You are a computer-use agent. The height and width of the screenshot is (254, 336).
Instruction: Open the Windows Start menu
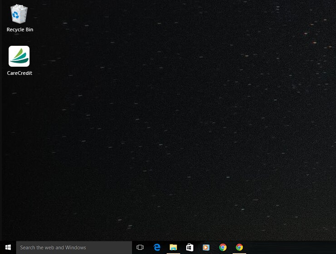coord(8,247)
